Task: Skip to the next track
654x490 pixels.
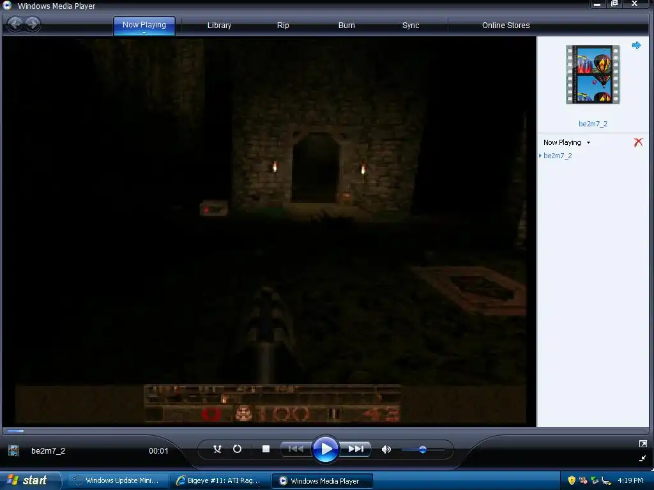Action: pos(356,449)
